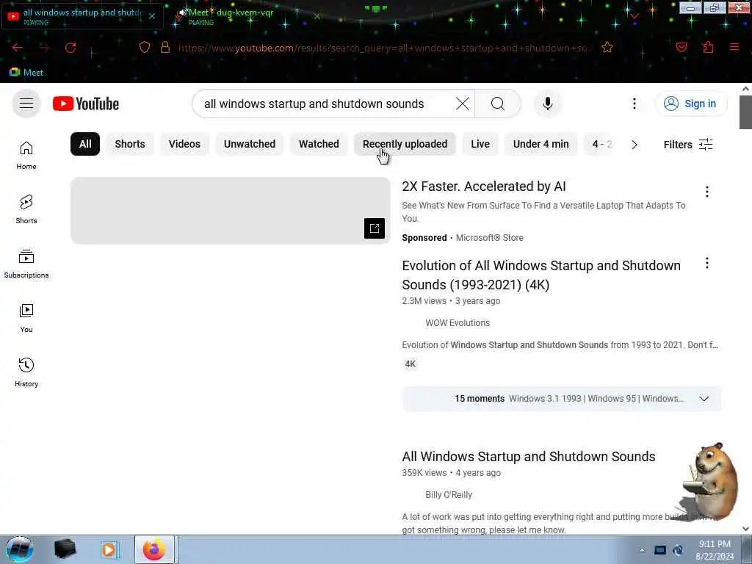Bookmark this page with star icon

pos(607,48)
